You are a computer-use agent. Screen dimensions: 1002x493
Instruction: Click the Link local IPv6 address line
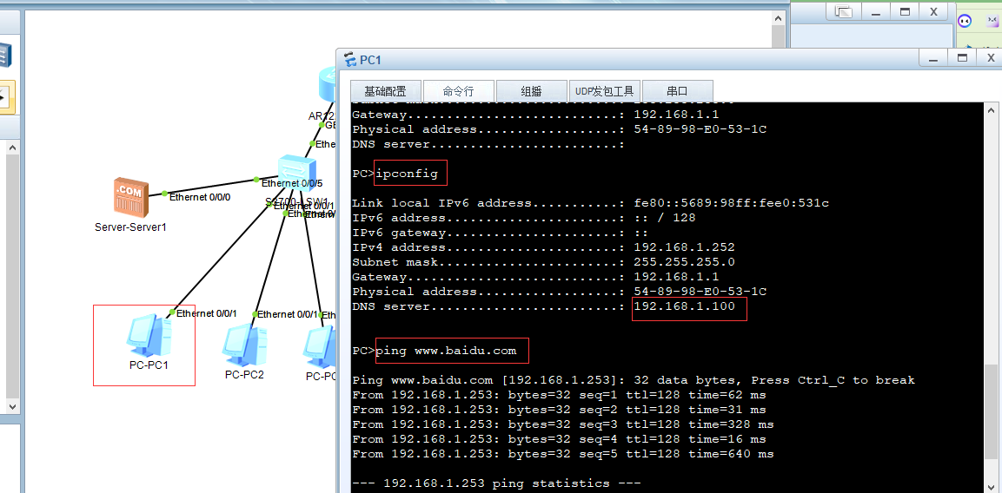coord(590,203)
